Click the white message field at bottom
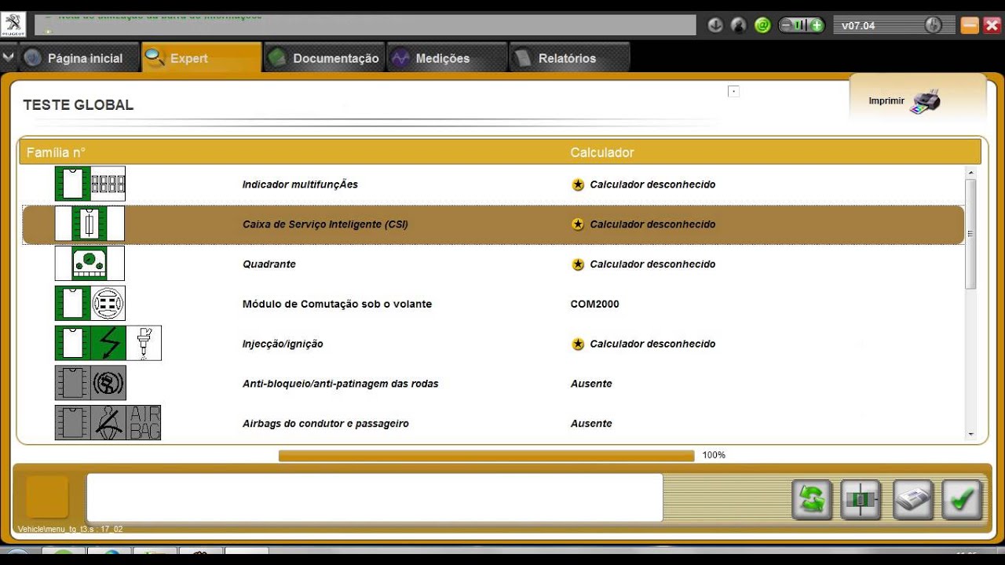 (375, 498)
